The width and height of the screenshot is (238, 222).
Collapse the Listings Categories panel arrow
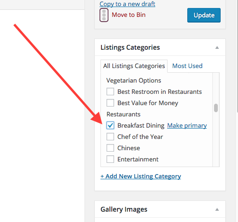tap(217, 47)
